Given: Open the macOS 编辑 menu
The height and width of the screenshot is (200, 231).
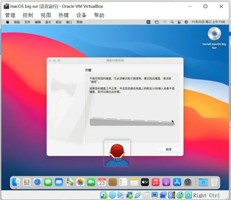Looking at the screenshot, I should [x=38, y=22].
